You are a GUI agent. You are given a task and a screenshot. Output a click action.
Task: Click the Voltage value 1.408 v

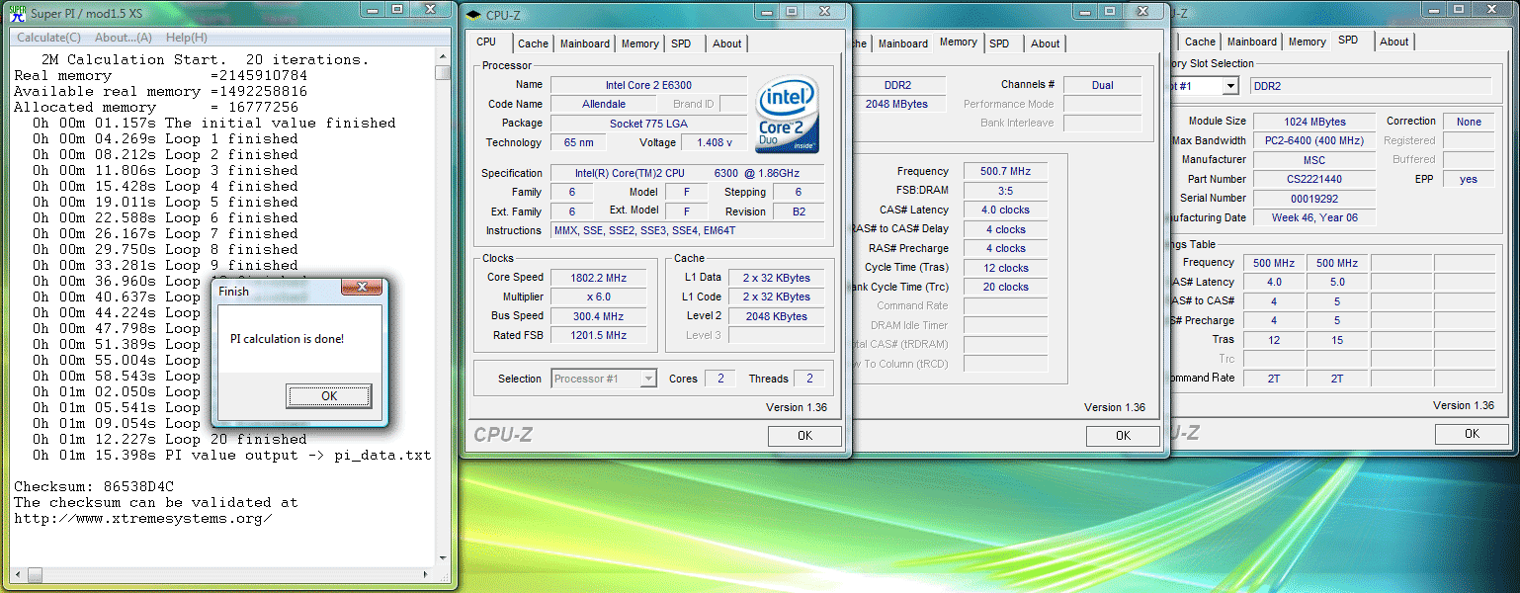point(715,142)
